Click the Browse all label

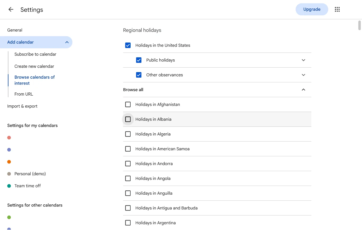coord(133,90)
